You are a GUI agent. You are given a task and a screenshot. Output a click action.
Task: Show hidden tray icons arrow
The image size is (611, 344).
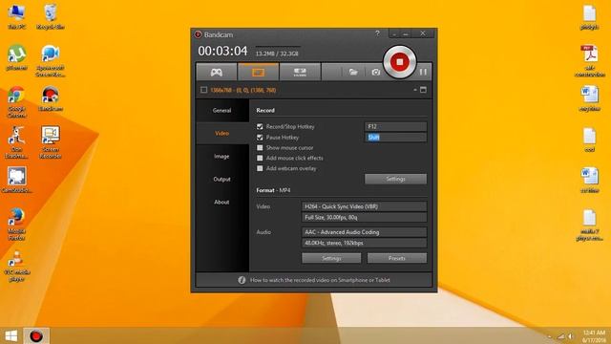coord(550,336)
